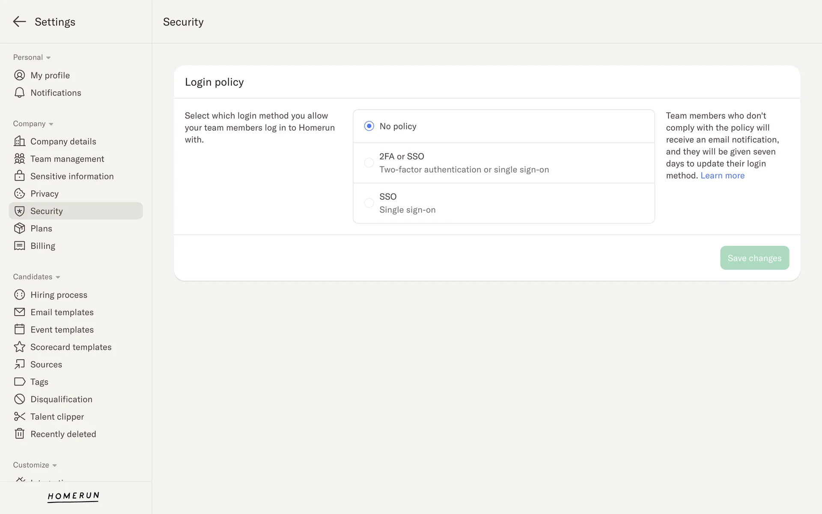Open the Team management settings page

coord(67,159)
